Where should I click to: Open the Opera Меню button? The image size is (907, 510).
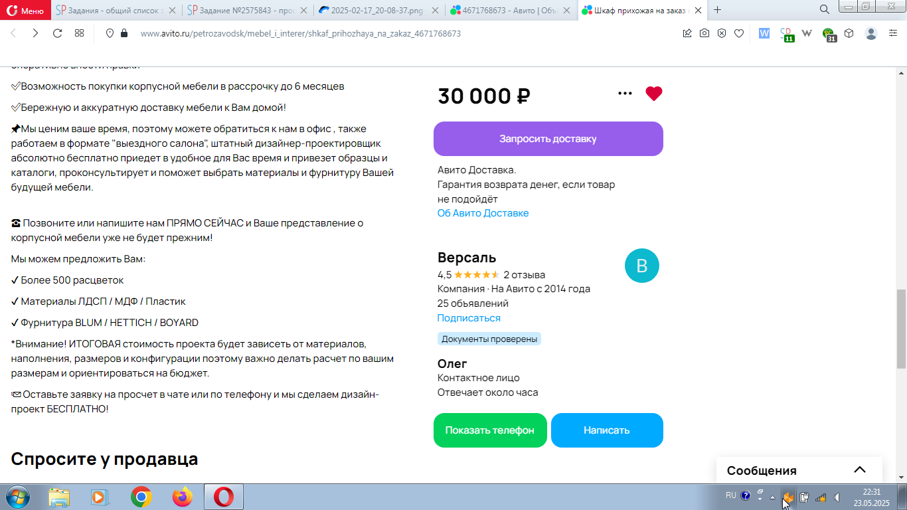25,10
